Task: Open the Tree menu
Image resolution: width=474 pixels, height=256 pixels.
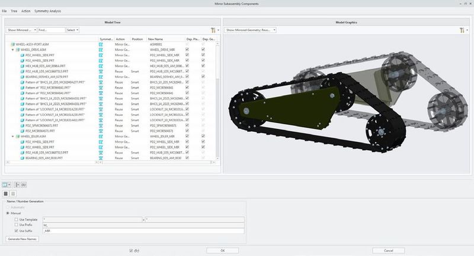Action: click(14, 11)
